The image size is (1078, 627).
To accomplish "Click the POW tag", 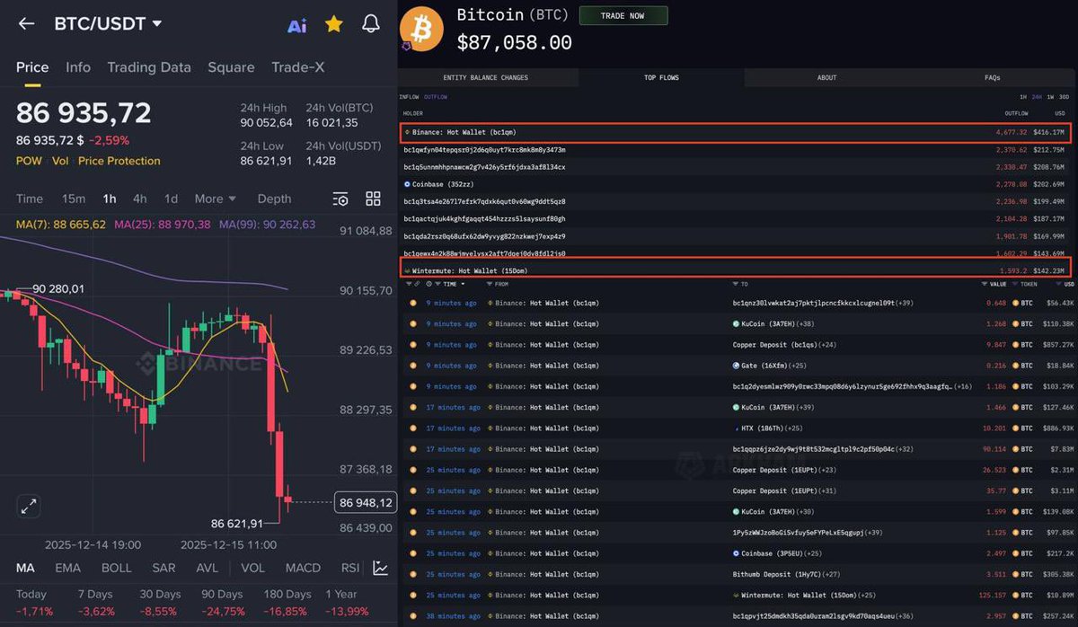I will [x=29, y=161].
